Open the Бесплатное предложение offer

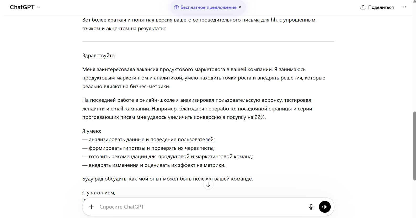point(208,7)
